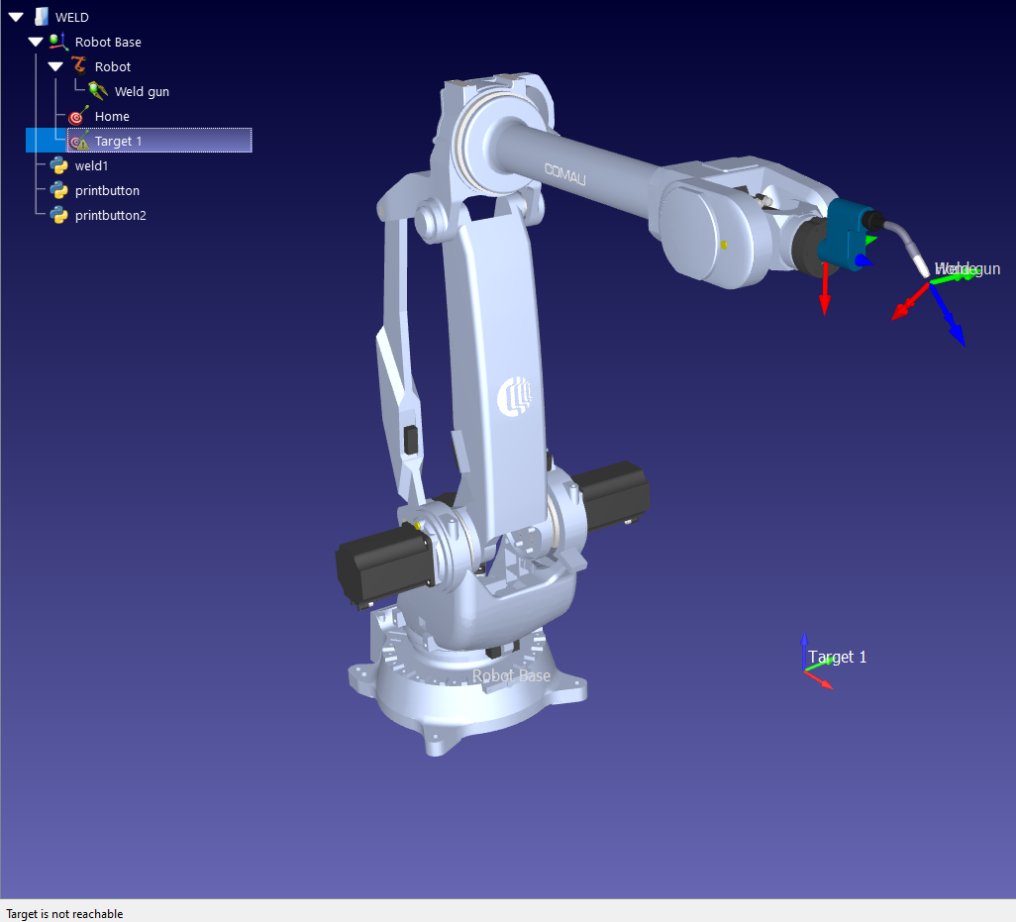Click the Target 1 warning icon
1016x922 pixels.
point(79,141)
